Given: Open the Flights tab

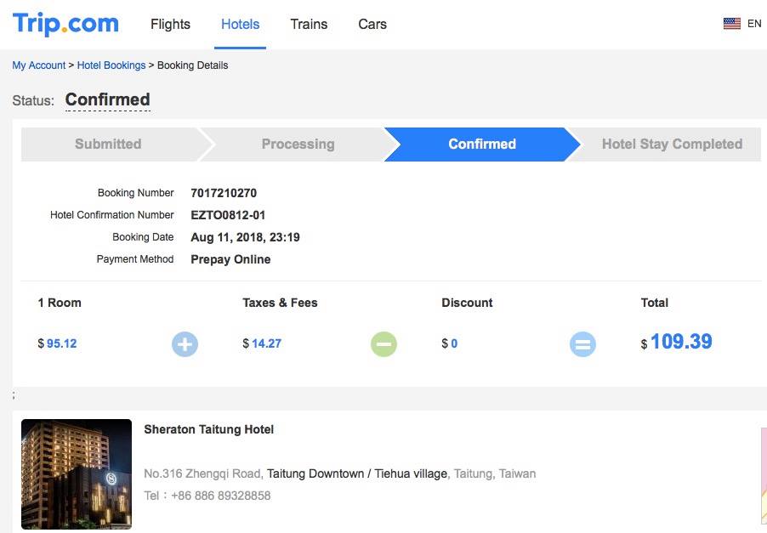Looking at the screenshot, I should pyautogui.click(x=170, y=24).
